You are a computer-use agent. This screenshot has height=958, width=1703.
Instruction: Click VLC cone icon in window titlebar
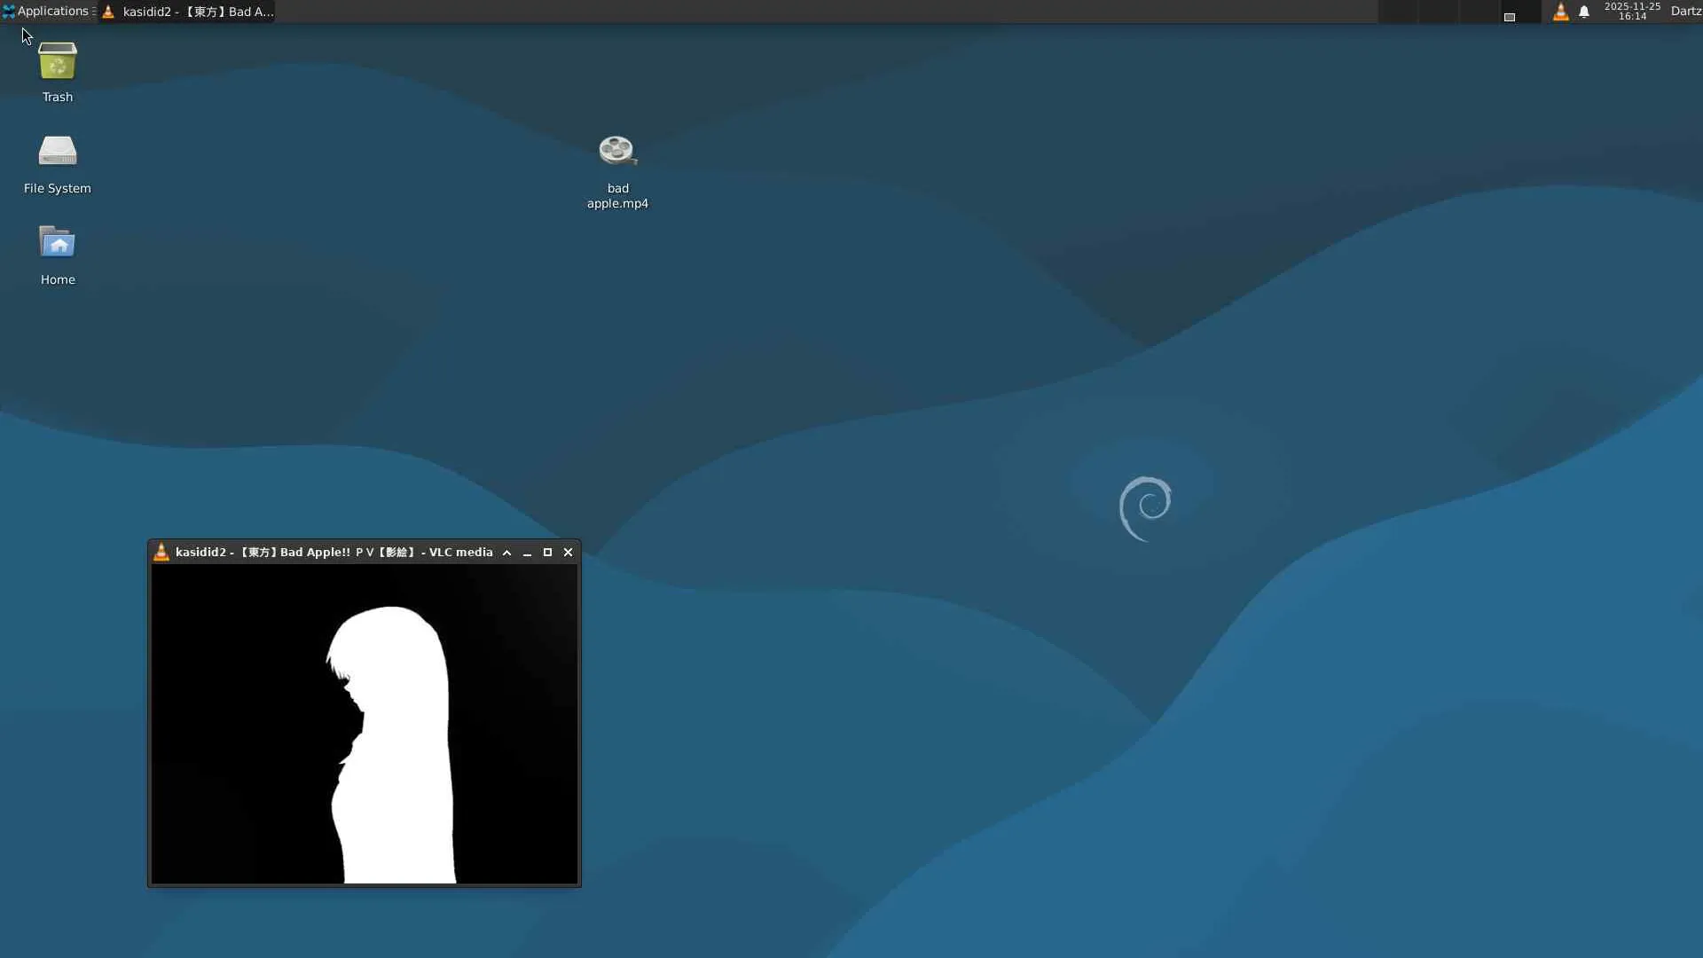coord(161,552)
